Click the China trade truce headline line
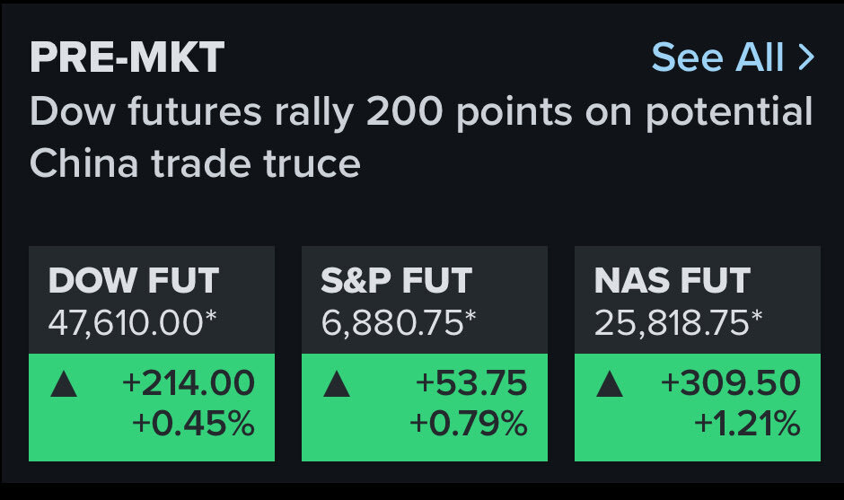The image size is (844, 500). pos(195,163)
